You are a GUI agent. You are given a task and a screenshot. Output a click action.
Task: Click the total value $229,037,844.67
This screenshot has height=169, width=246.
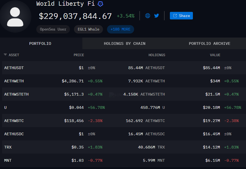[x=75, y=16]
